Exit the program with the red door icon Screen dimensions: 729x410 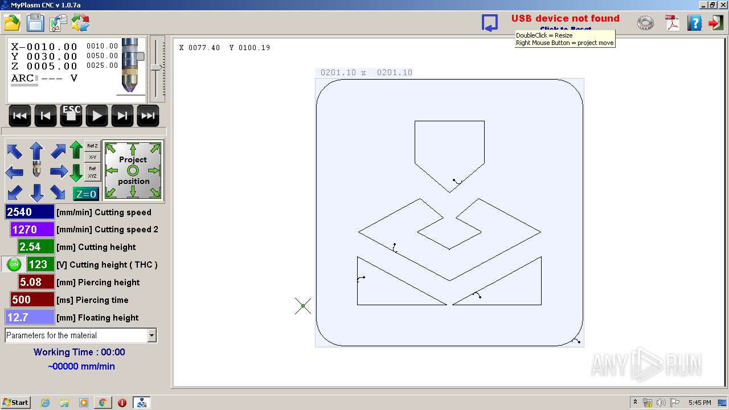coord(716,23)
